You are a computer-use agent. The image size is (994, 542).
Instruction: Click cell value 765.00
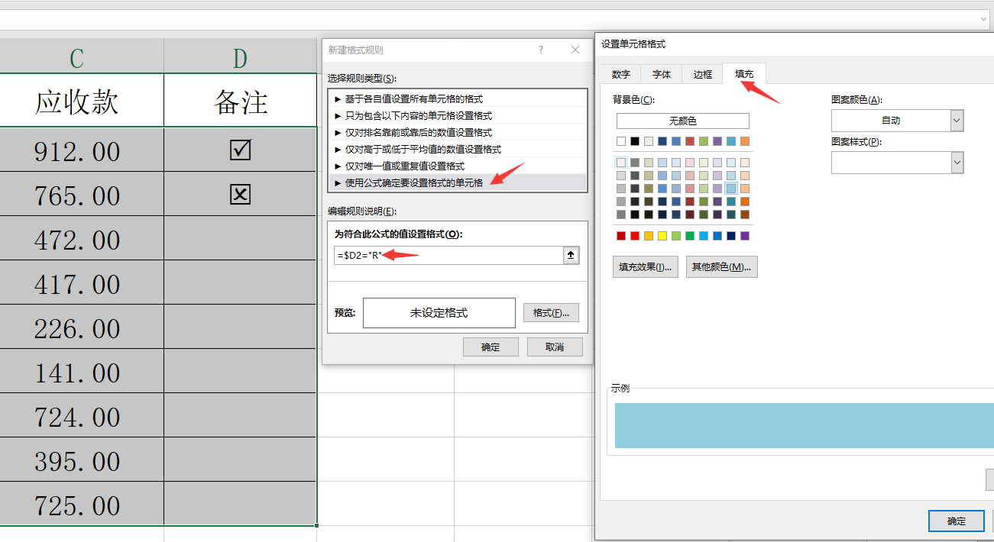[x=76, y=195]
